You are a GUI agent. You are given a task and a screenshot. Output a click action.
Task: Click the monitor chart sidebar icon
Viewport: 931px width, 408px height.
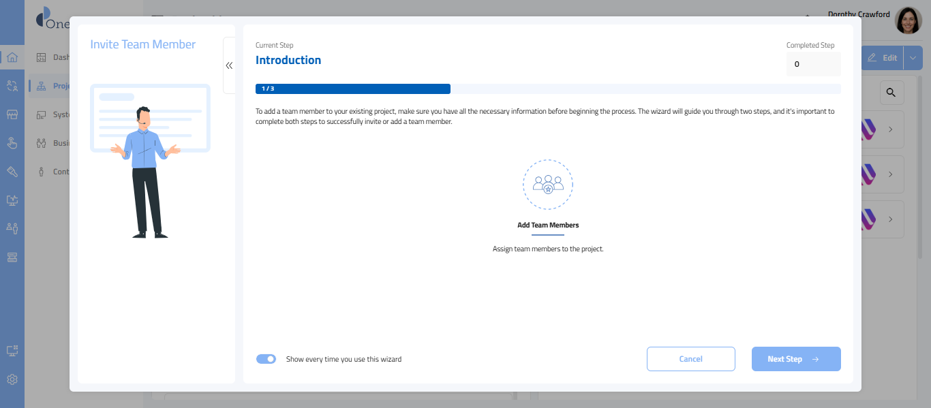(x=12, y=200)
